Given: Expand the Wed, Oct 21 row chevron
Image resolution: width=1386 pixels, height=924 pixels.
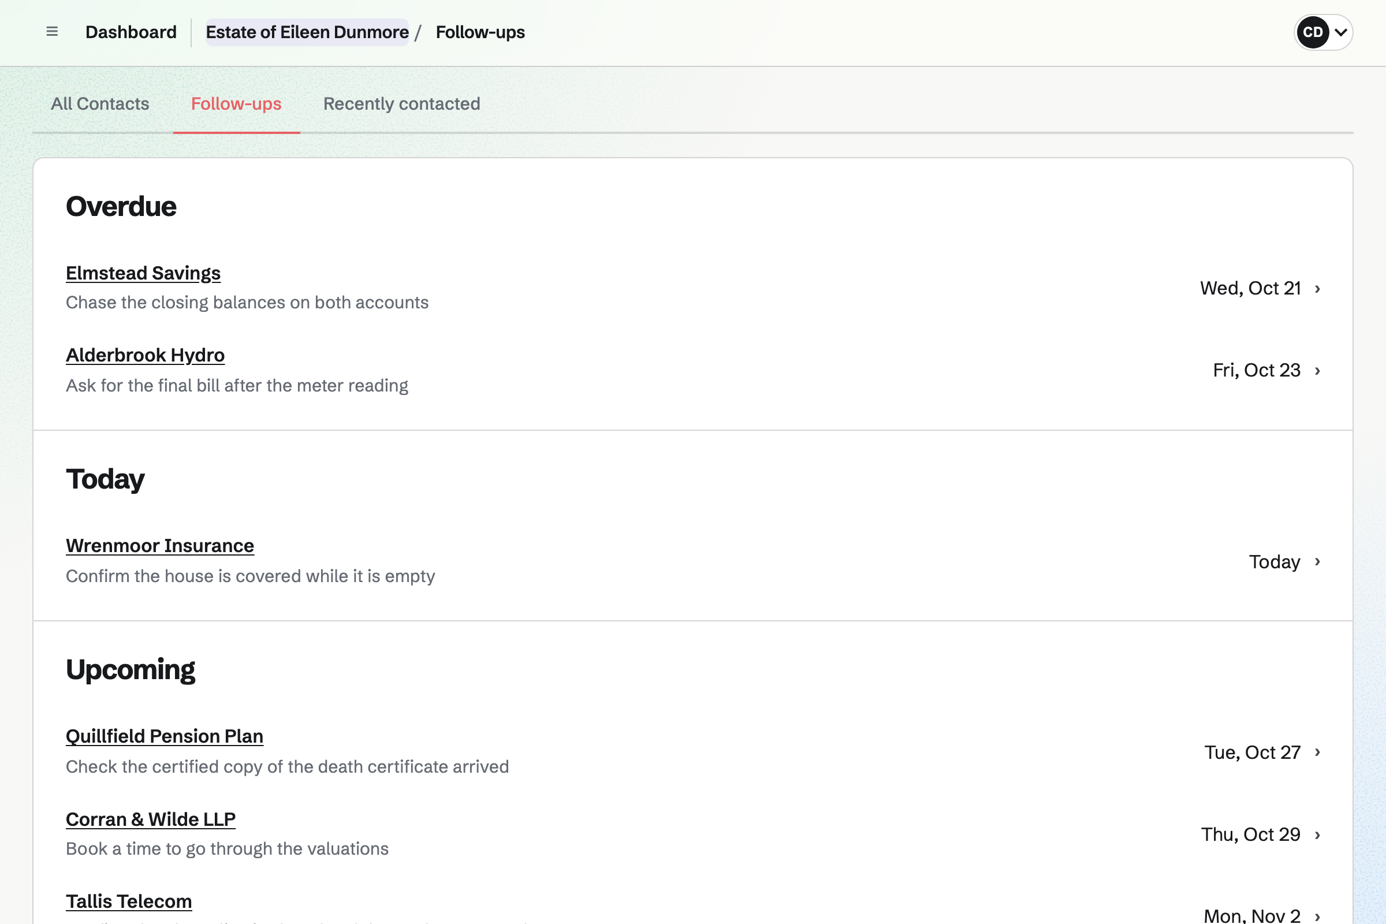Looking at the screenshot, I should click(1318, 289).
